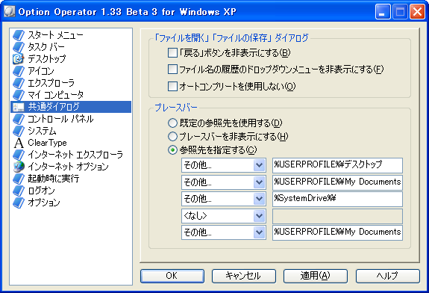This screenshot has width=429, height=293.
Task: Click the %SystemDrive%¥ path field
Action: tap(337, 199)
